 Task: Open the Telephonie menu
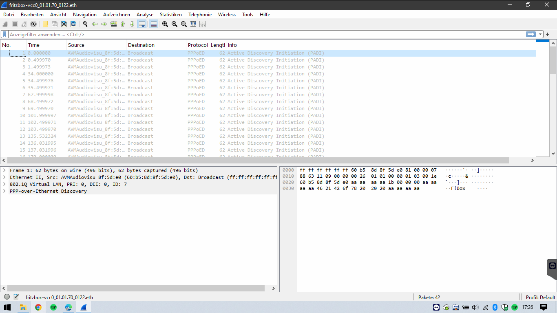point(200,15)
